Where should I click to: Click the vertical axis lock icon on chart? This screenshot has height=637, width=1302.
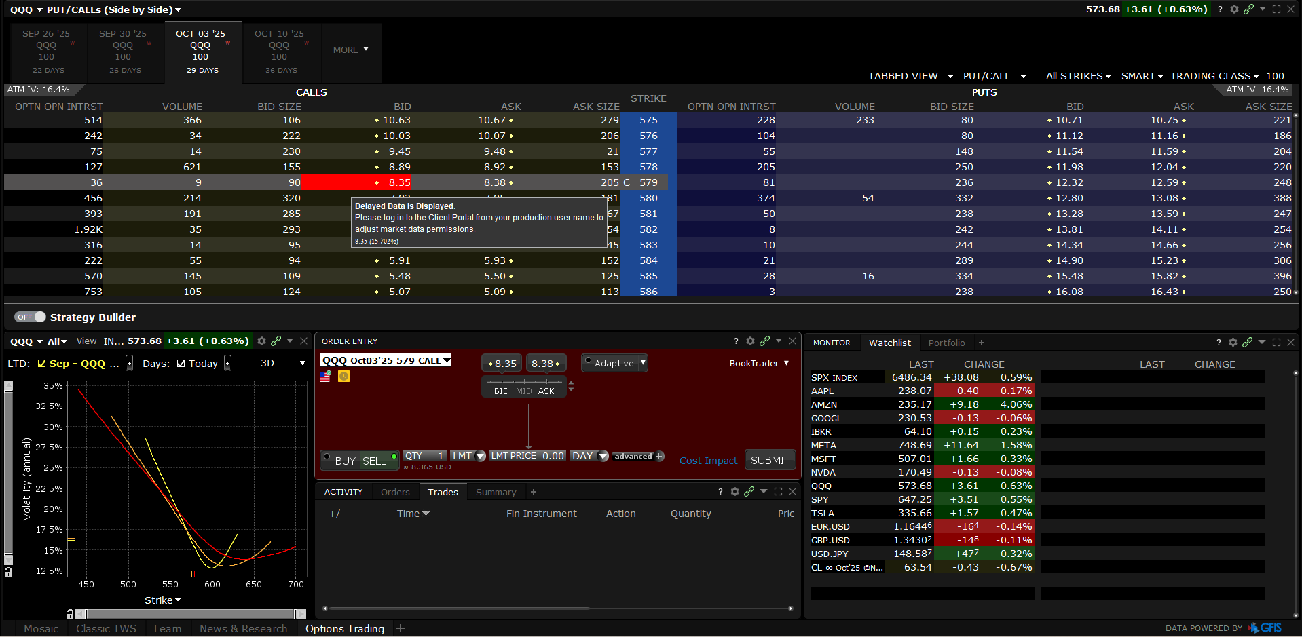coord(8,571)
